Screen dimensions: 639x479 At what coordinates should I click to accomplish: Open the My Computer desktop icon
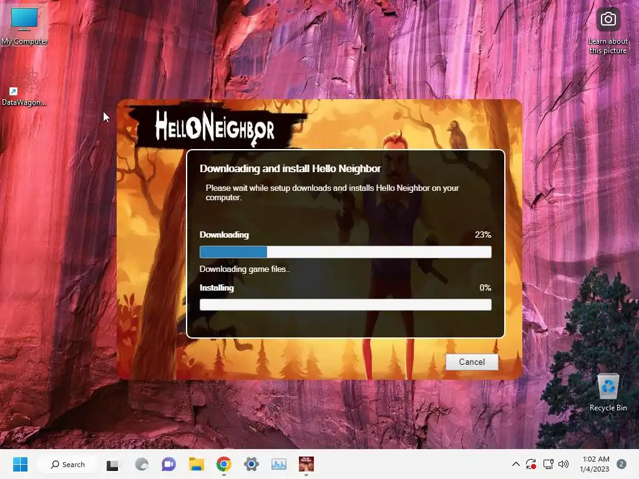point(24,25)
